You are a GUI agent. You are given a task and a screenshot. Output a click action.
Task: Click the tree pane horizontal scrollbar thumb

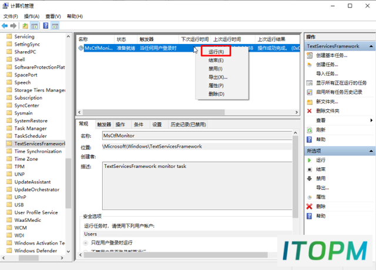(29, 258)
